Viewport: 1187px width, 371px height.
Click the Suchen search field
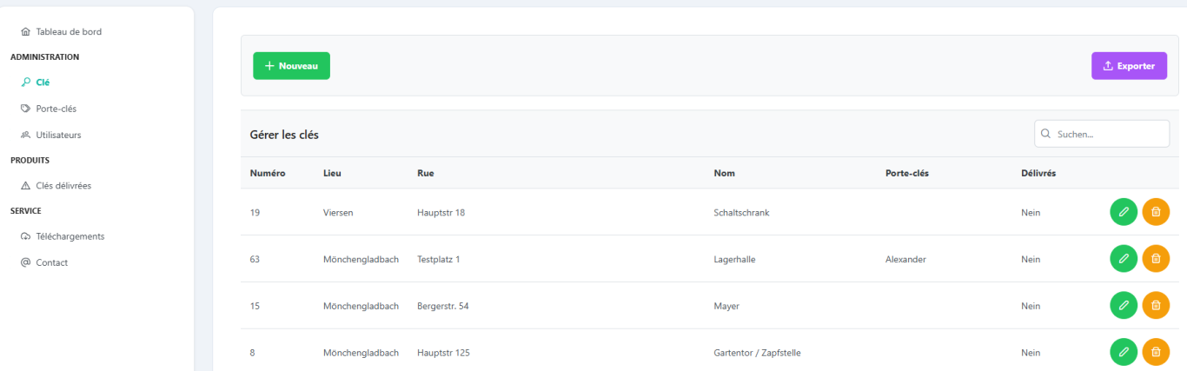pyautogui.click(x=1108, y=134)
